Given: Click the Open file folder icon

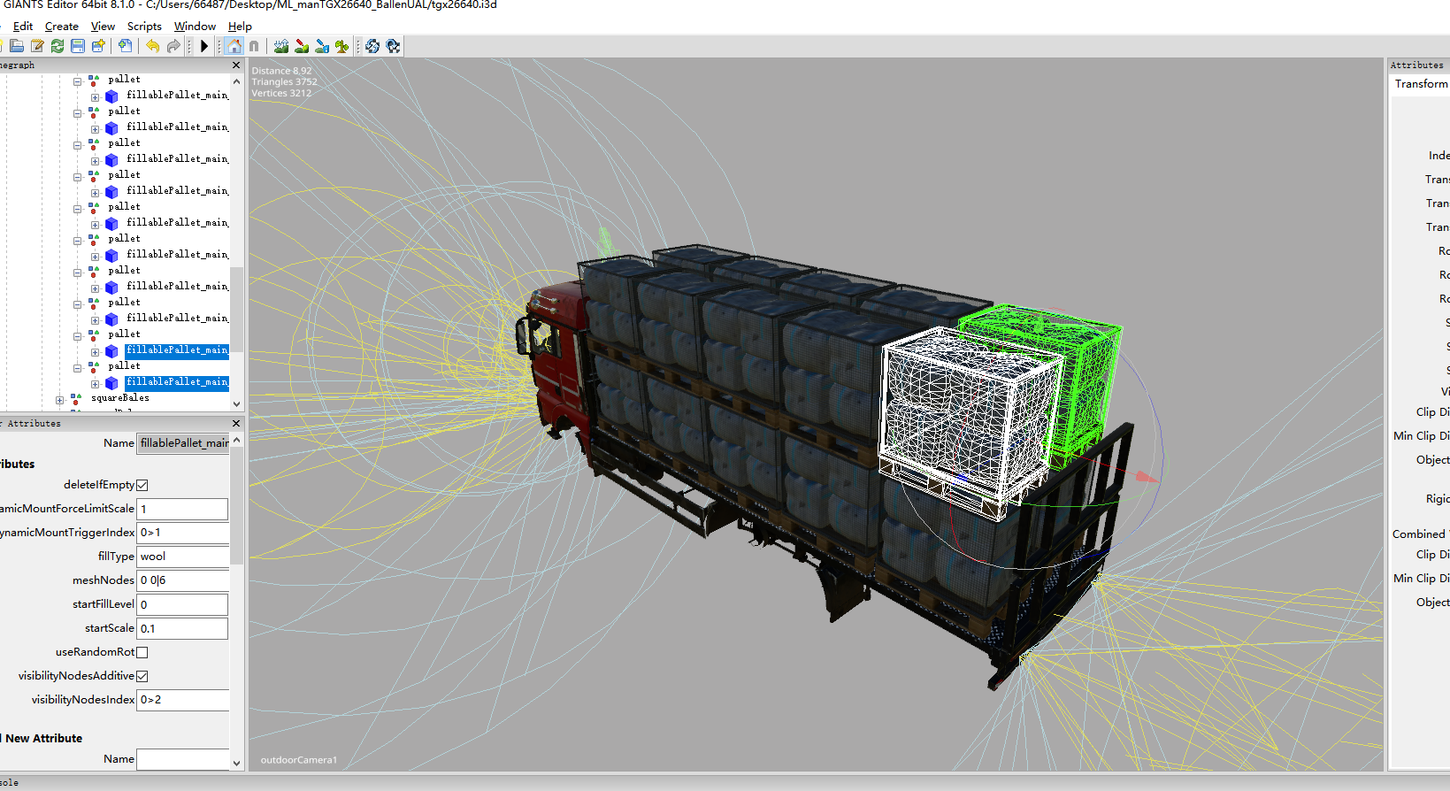Looking at the screenshot, I should tap(17, 46).
